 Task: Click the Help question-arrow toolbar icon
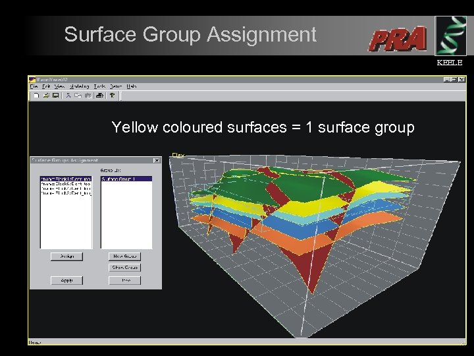tap(112, 96)
